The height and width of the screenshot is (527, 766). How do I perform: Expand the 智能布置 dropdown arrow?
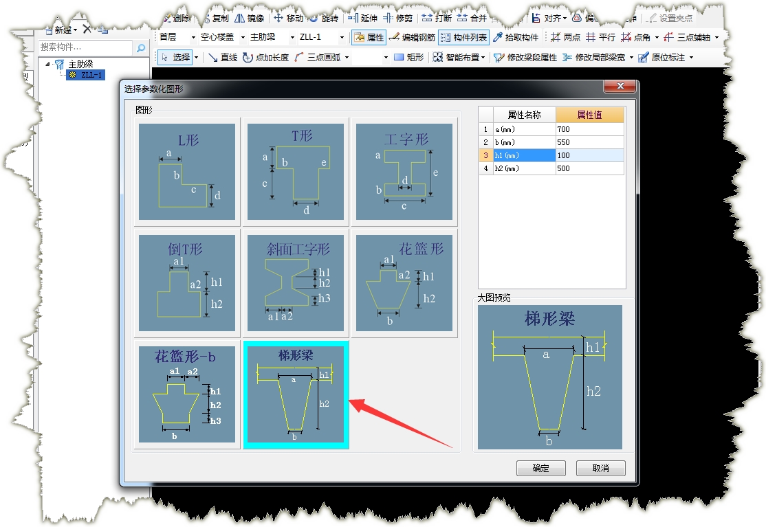483,58
